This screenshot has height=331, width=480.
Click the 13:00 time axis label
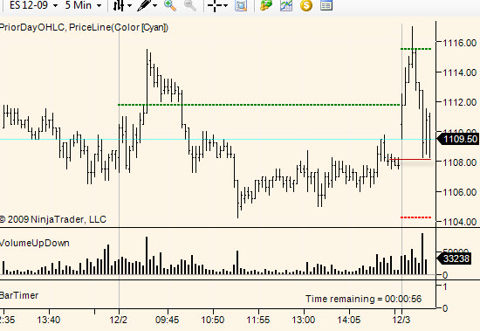[304, 320]
